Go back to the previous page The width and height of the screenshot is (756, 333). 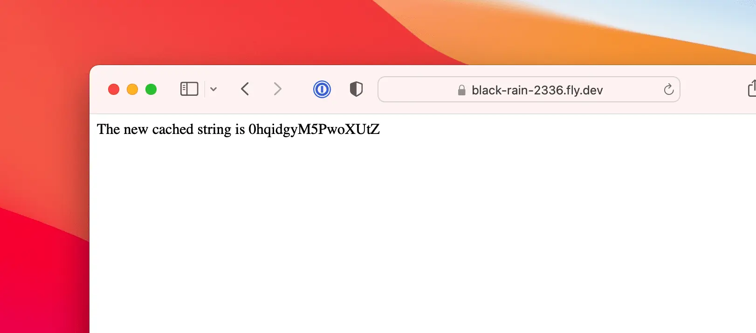245,89
